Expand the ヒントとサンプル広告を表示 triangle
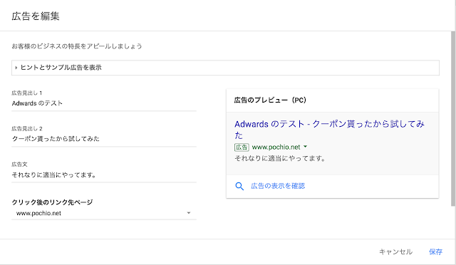The width and height of the screenshot is (456, 265). coord(16,68)
